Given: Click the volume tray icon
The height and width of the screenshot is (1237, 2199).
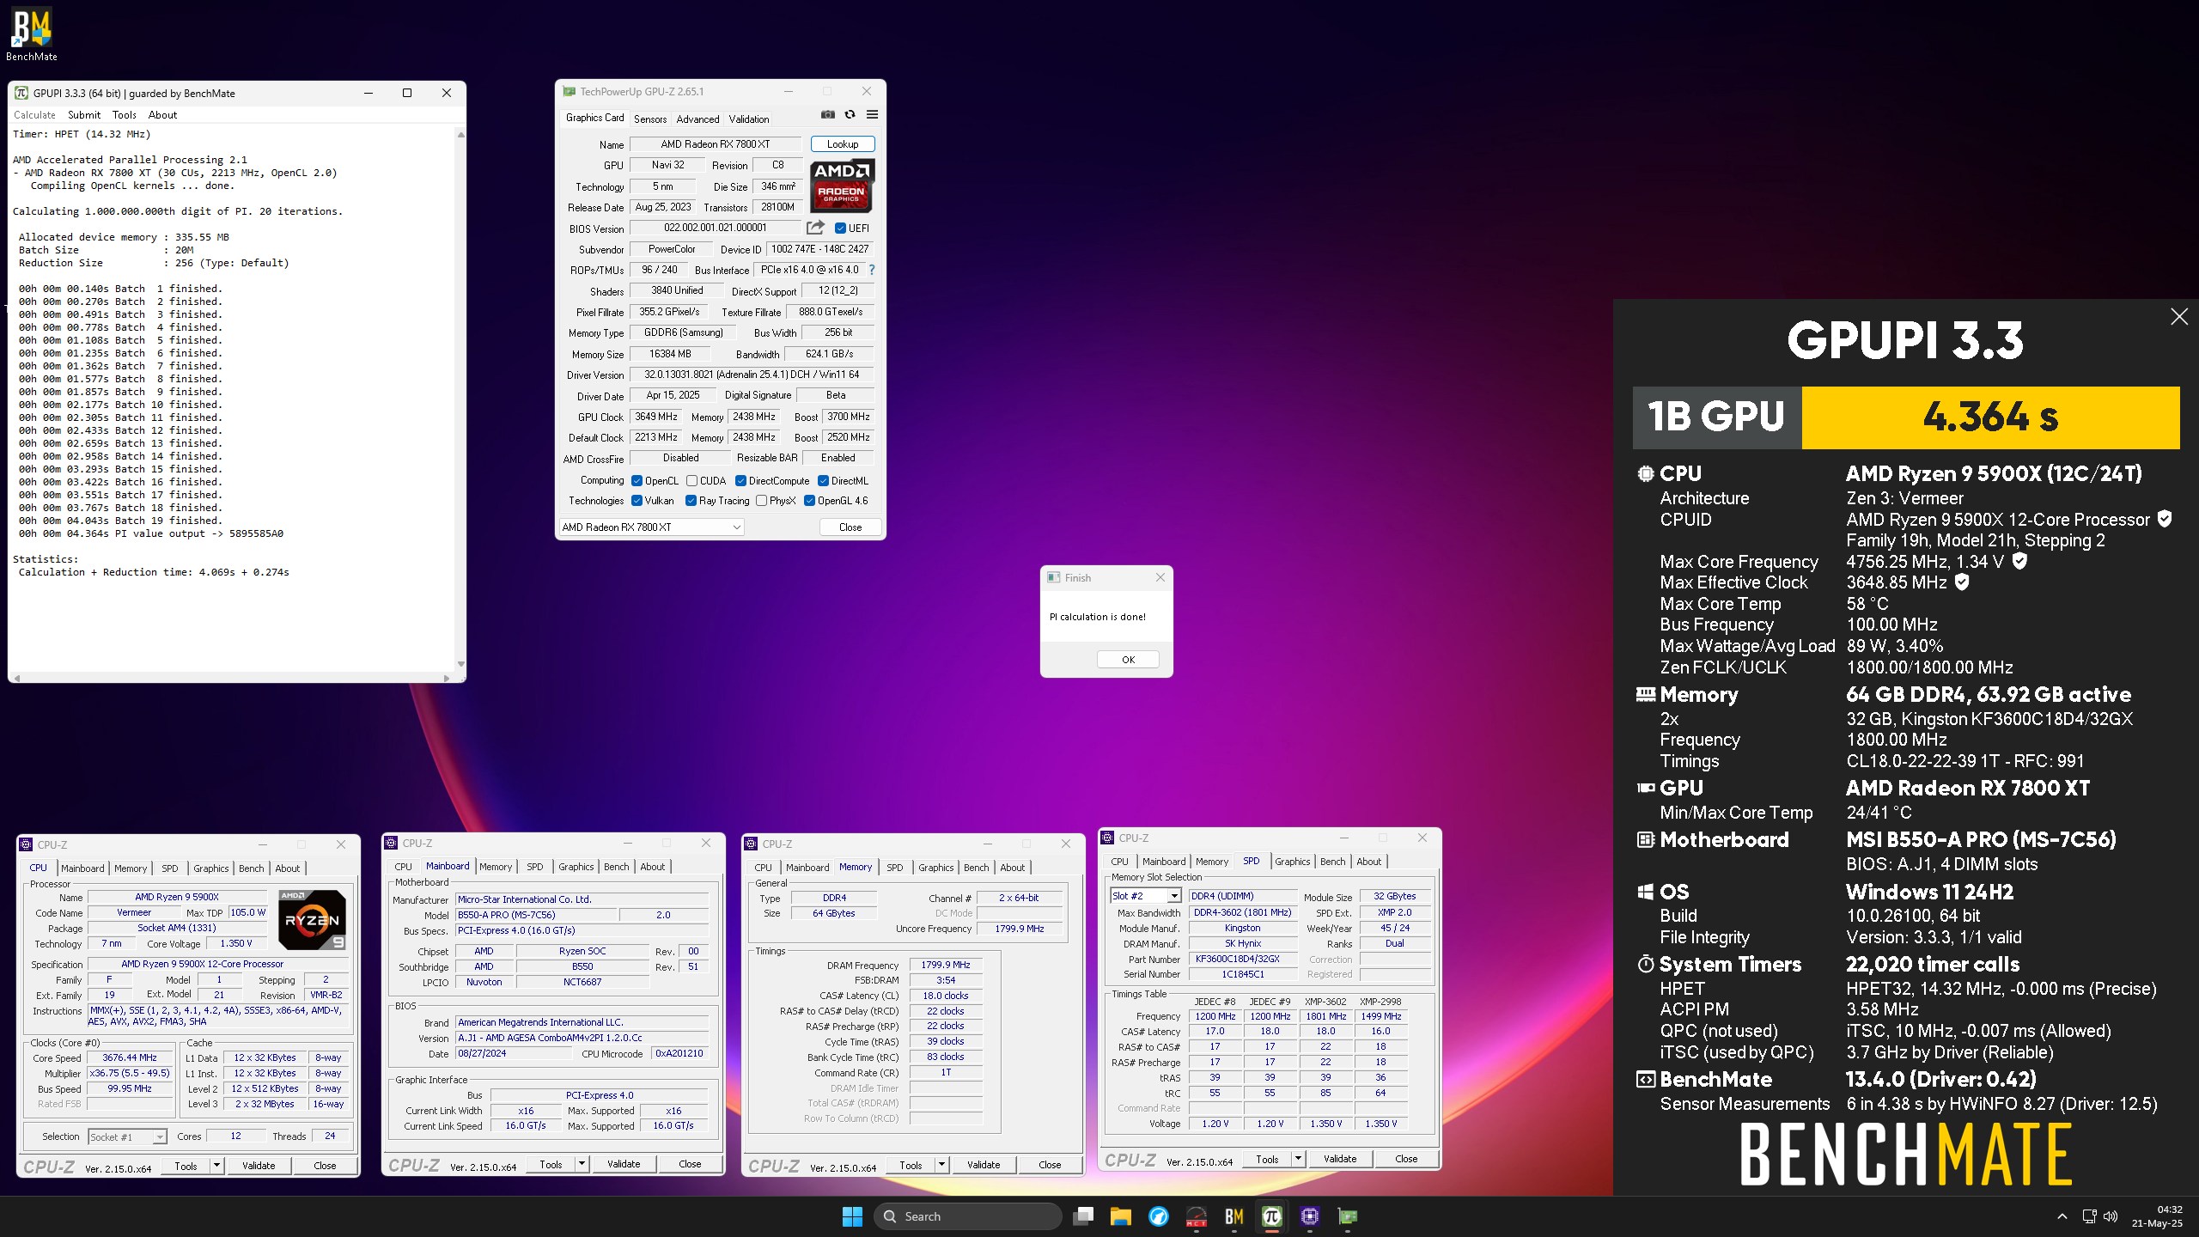Looking at the screenshot, I should (x=2111, y=1216).
